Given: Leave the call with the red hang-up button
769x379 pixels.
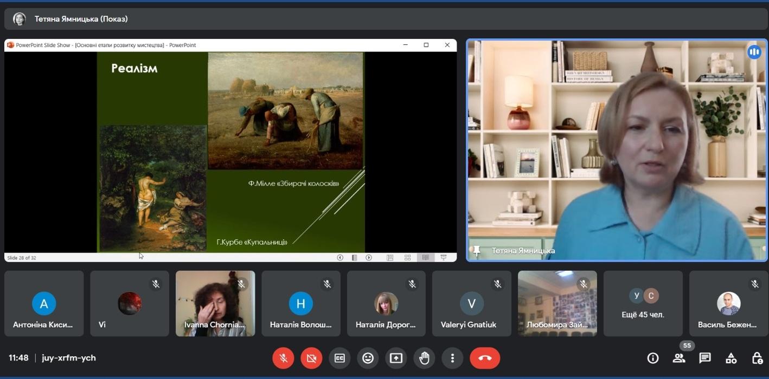Looking at the screenshot, I should pos(485,358).
